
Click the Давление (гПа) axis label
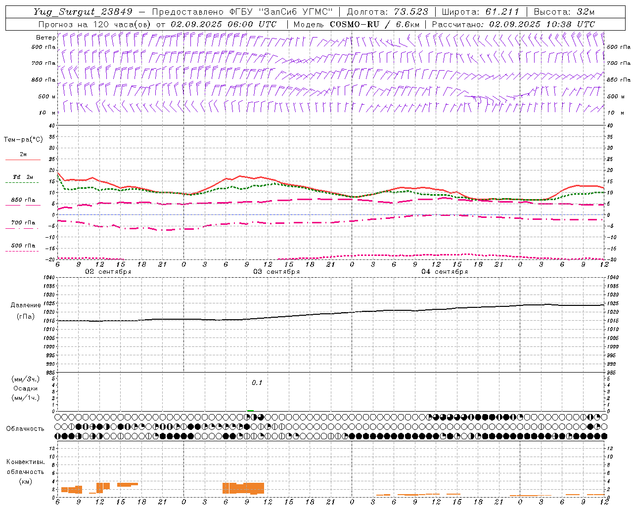click(x=26, y=311)
